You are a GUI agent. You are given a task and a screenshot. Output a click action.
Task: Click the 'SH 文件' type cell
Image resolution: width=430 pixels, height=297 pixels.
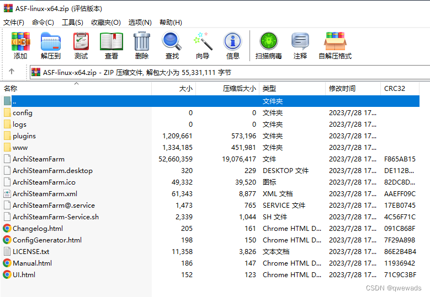[275, 217]
